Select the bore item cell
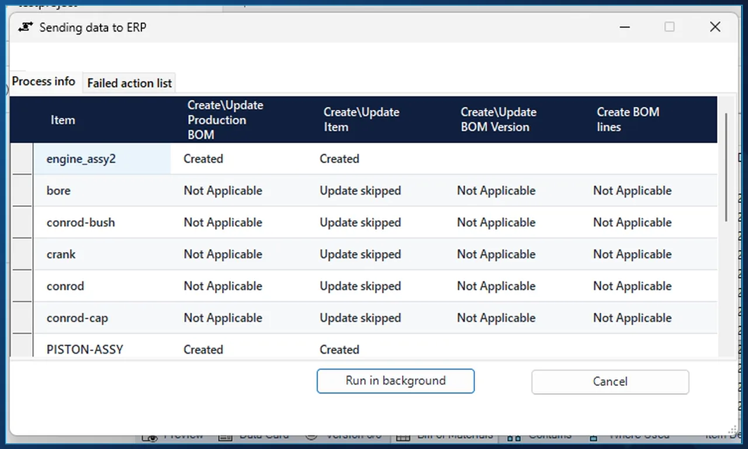 [102, 191]
